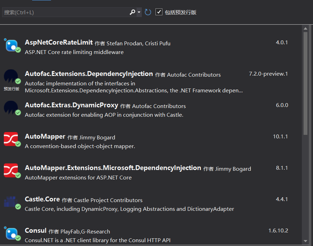Select the AspNetCoreRateLimit package title
The height and width of the screenshot is (246, 313).
pyautogui.click(x=59, y=43)
